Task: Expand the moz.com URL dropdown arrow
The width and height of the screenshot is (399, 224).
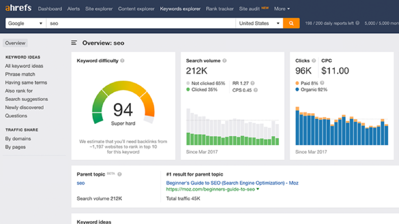Action: 258,189
